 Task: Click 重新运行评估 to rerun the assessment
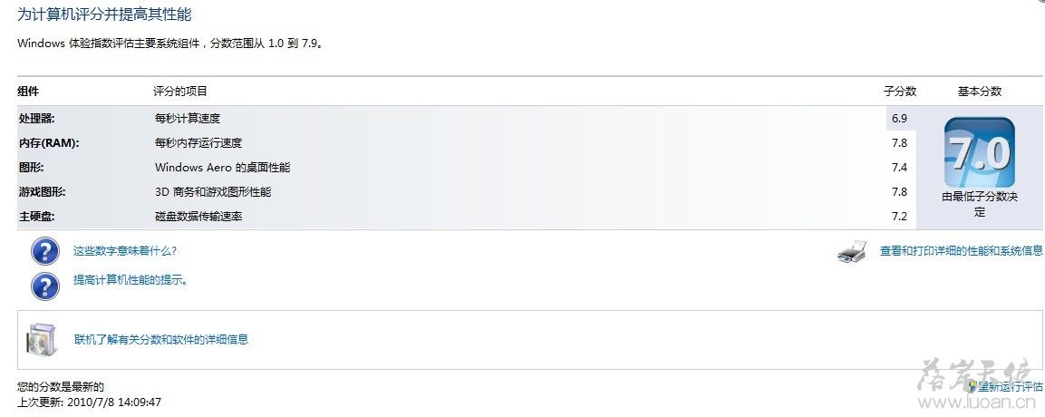tap(1011, 386)
